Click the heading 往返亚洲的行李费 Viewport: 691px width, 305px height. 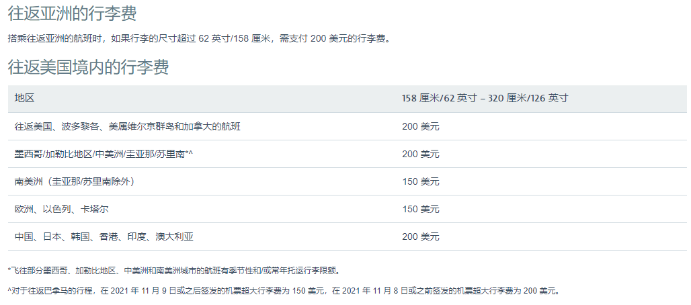click(77, 14)
